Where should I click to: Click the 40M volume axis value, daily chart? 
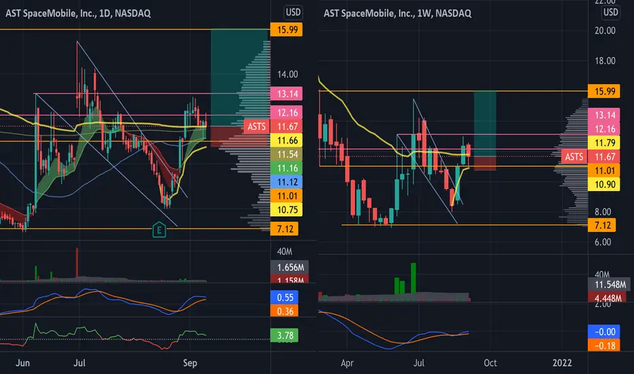point(284,252)
